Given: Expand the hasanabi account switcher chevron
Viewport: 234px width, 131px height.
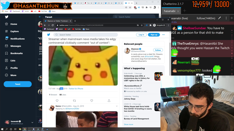Looking at the screenshot, I should 32,123.
